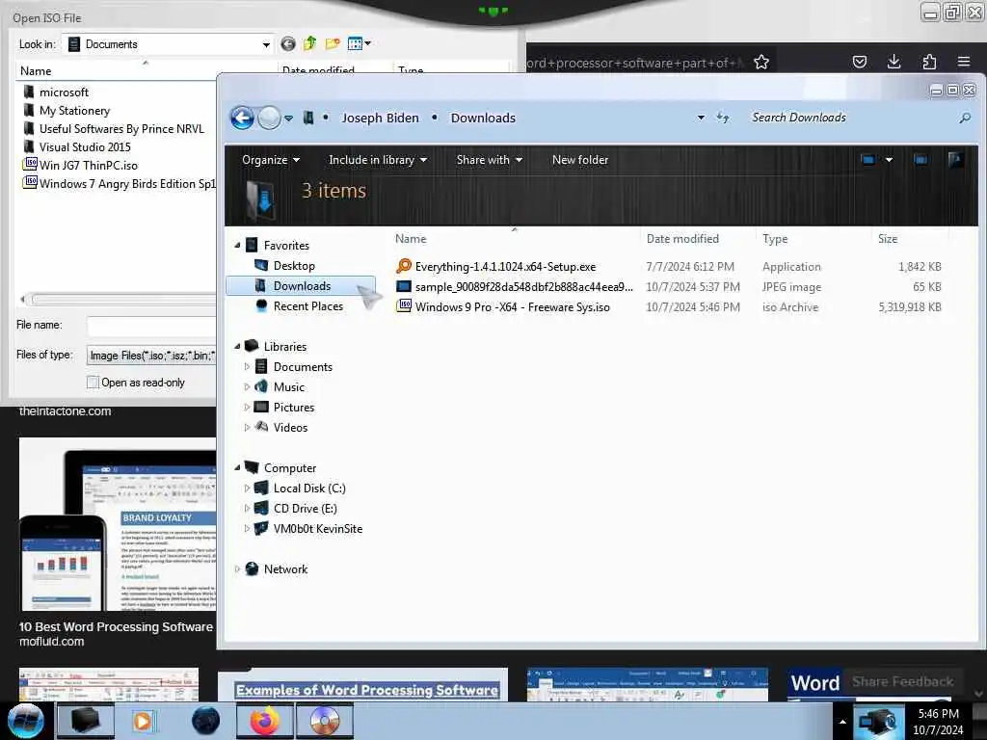
Task: Collapse the Computer tree group
Action: click(x=237, y=467)
